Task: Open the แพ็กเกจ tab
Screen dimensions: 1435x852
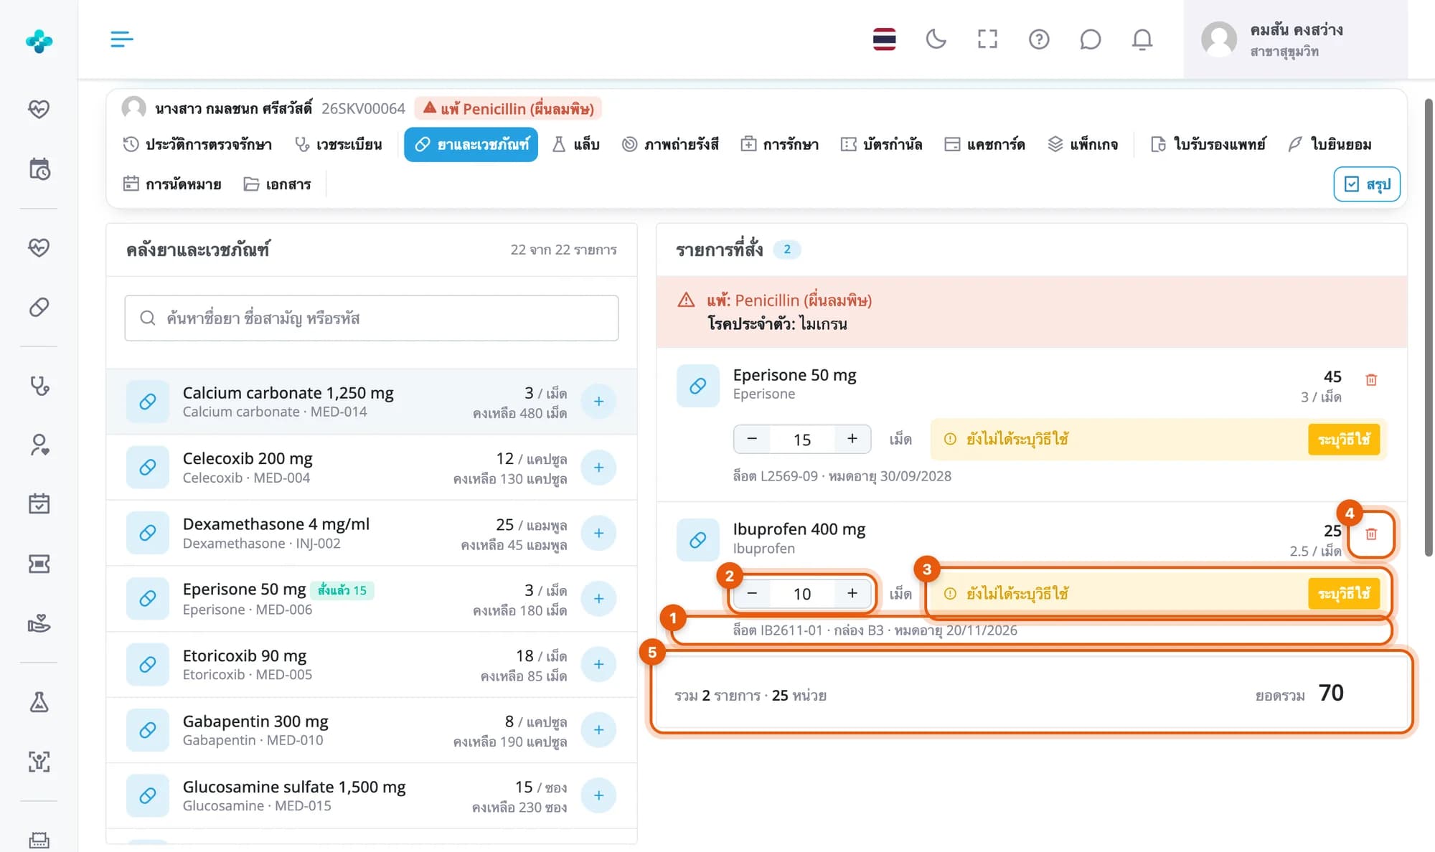Action: pyautogui.click(x=1083, y=144)
